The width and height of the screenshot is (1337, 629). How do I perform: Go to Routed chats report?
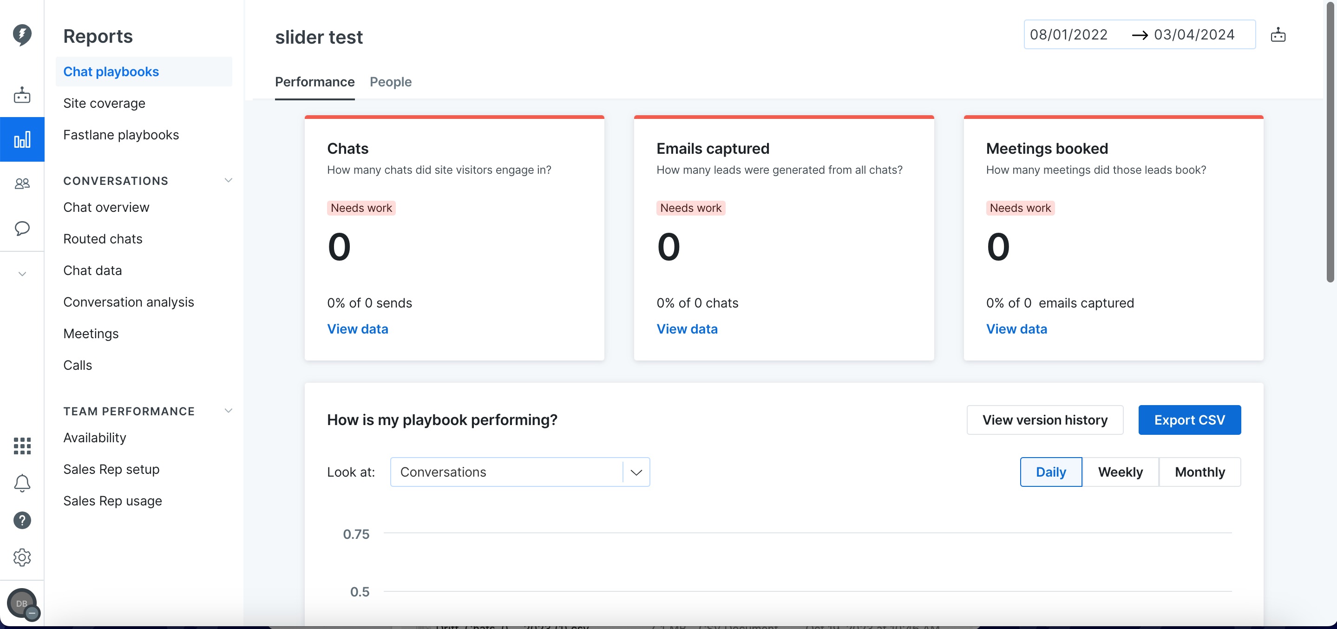(x=103, y=239)
